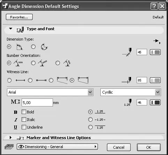Click the perpendicular number orientation icon
This screenshot has height=155, width=168.
67,63
